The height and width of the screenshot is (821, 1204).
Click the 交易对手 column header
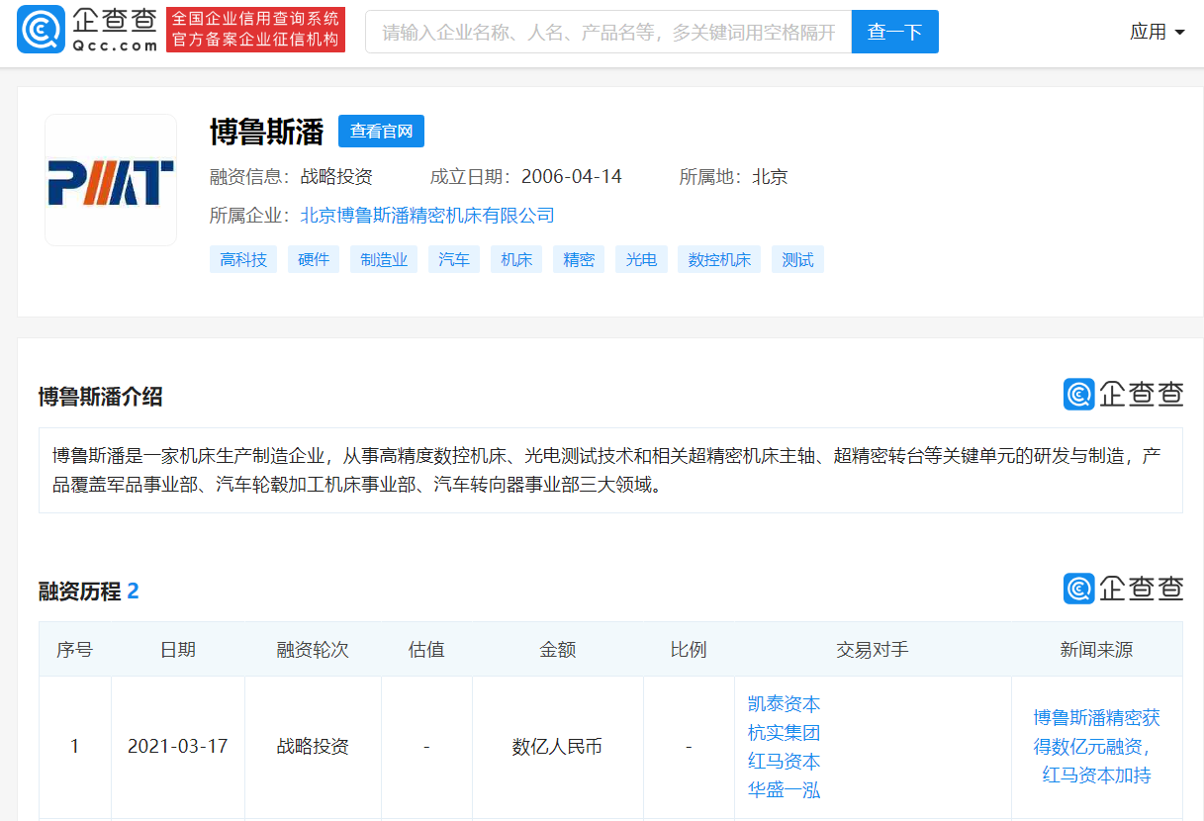(x=873, y=650)
